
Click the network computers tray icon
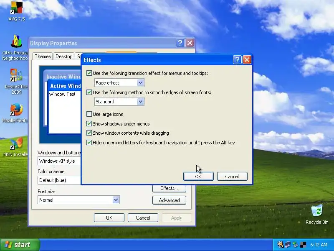(288, 244)
